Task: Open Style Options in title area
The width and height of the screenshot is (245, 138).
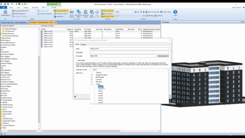Action: 237,8
